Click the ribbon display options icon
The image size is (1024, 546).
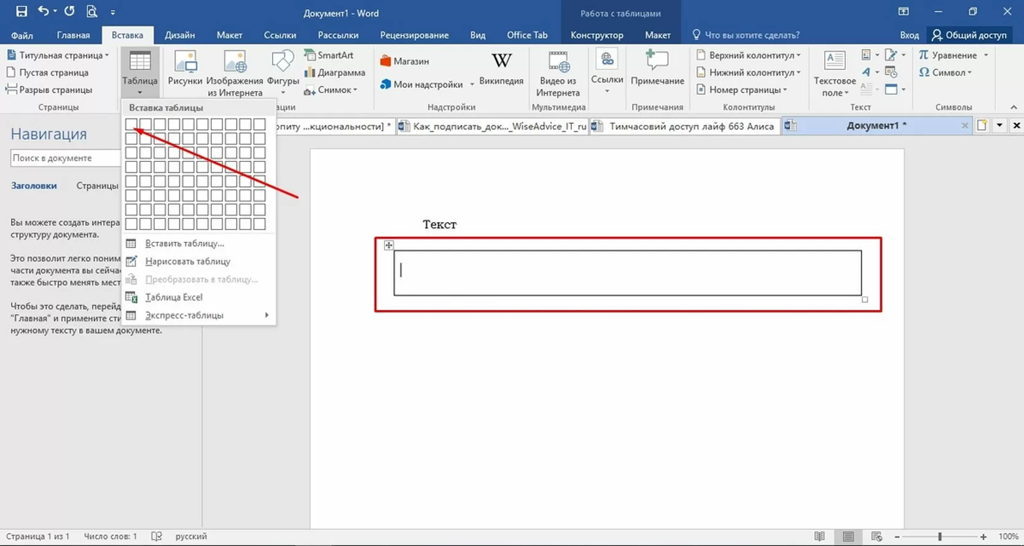904,12
